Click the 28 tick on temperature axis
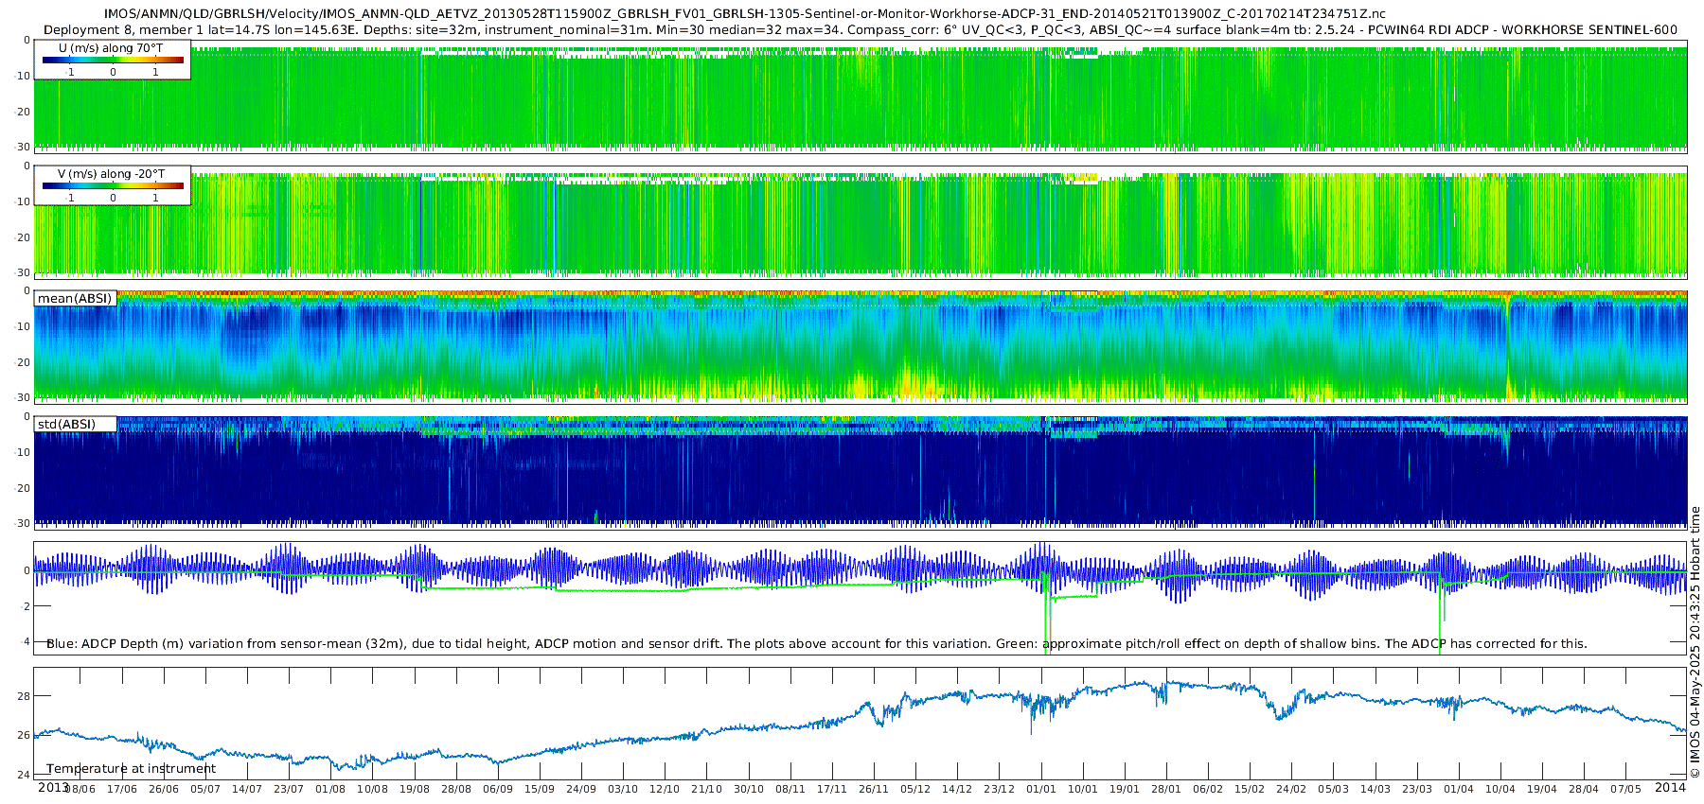This screenshot has height=804, width=1704. [24, 696]
